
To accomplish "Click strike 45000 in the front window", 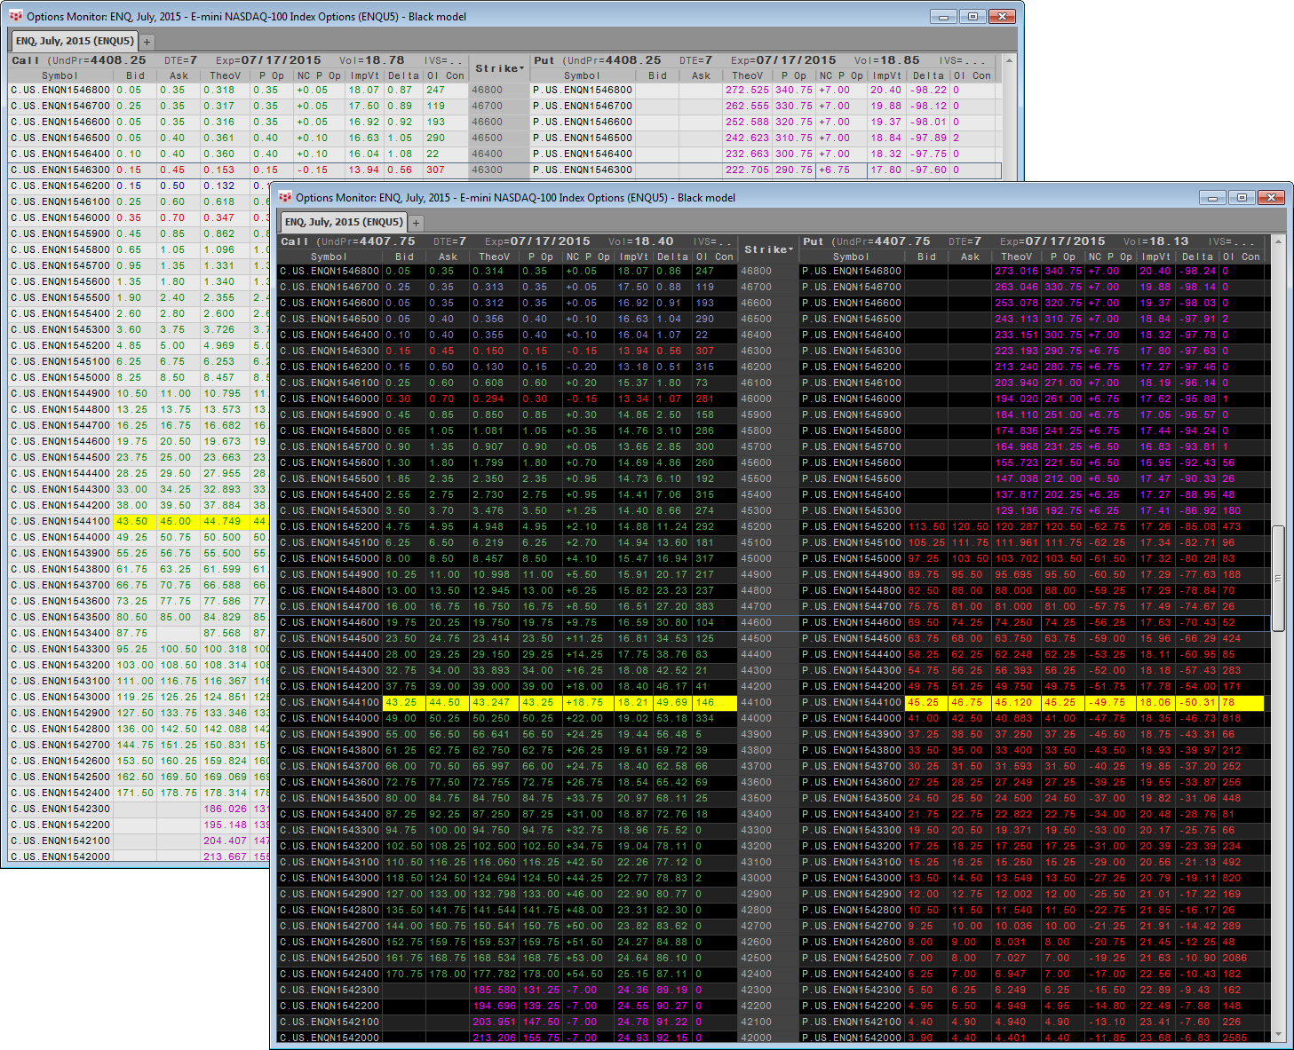I will click(756, 558).
